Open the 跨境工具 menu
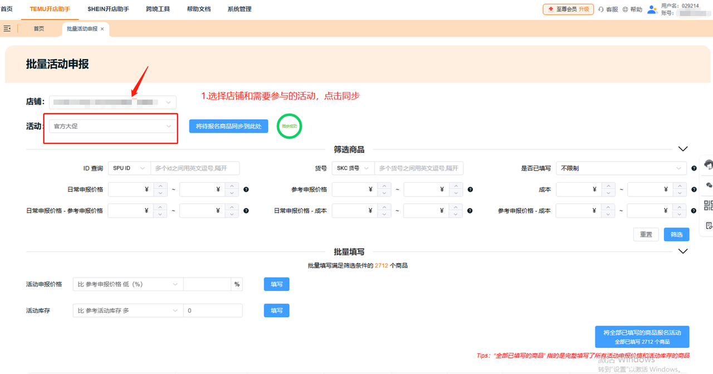The height and width of the screenshot is (374, 713). (x=158, y=9)
